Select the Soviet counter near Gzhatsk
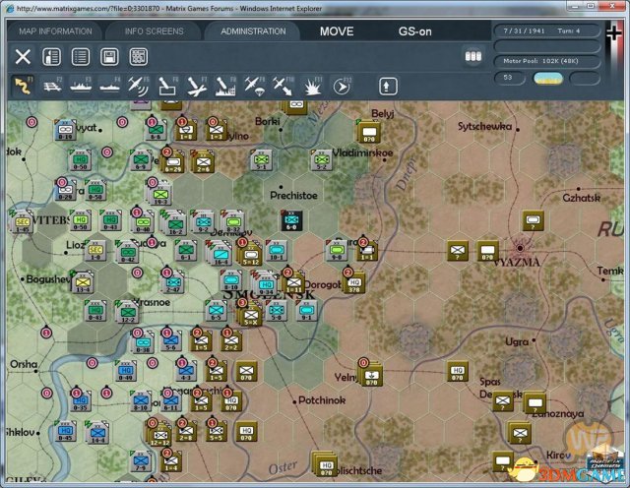630x488 pixels. 534,220
